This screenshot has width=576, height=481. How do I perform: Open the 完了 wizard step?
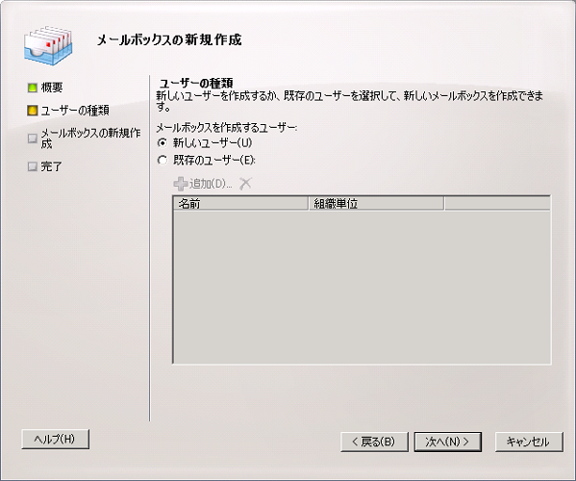pyautogui.click(x=51, y=166)
